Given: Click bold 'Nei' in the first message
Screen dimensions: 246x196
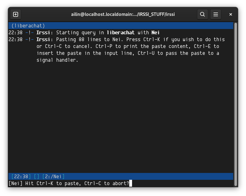Looking at the screenshot, I should click(x=155, y=32).
